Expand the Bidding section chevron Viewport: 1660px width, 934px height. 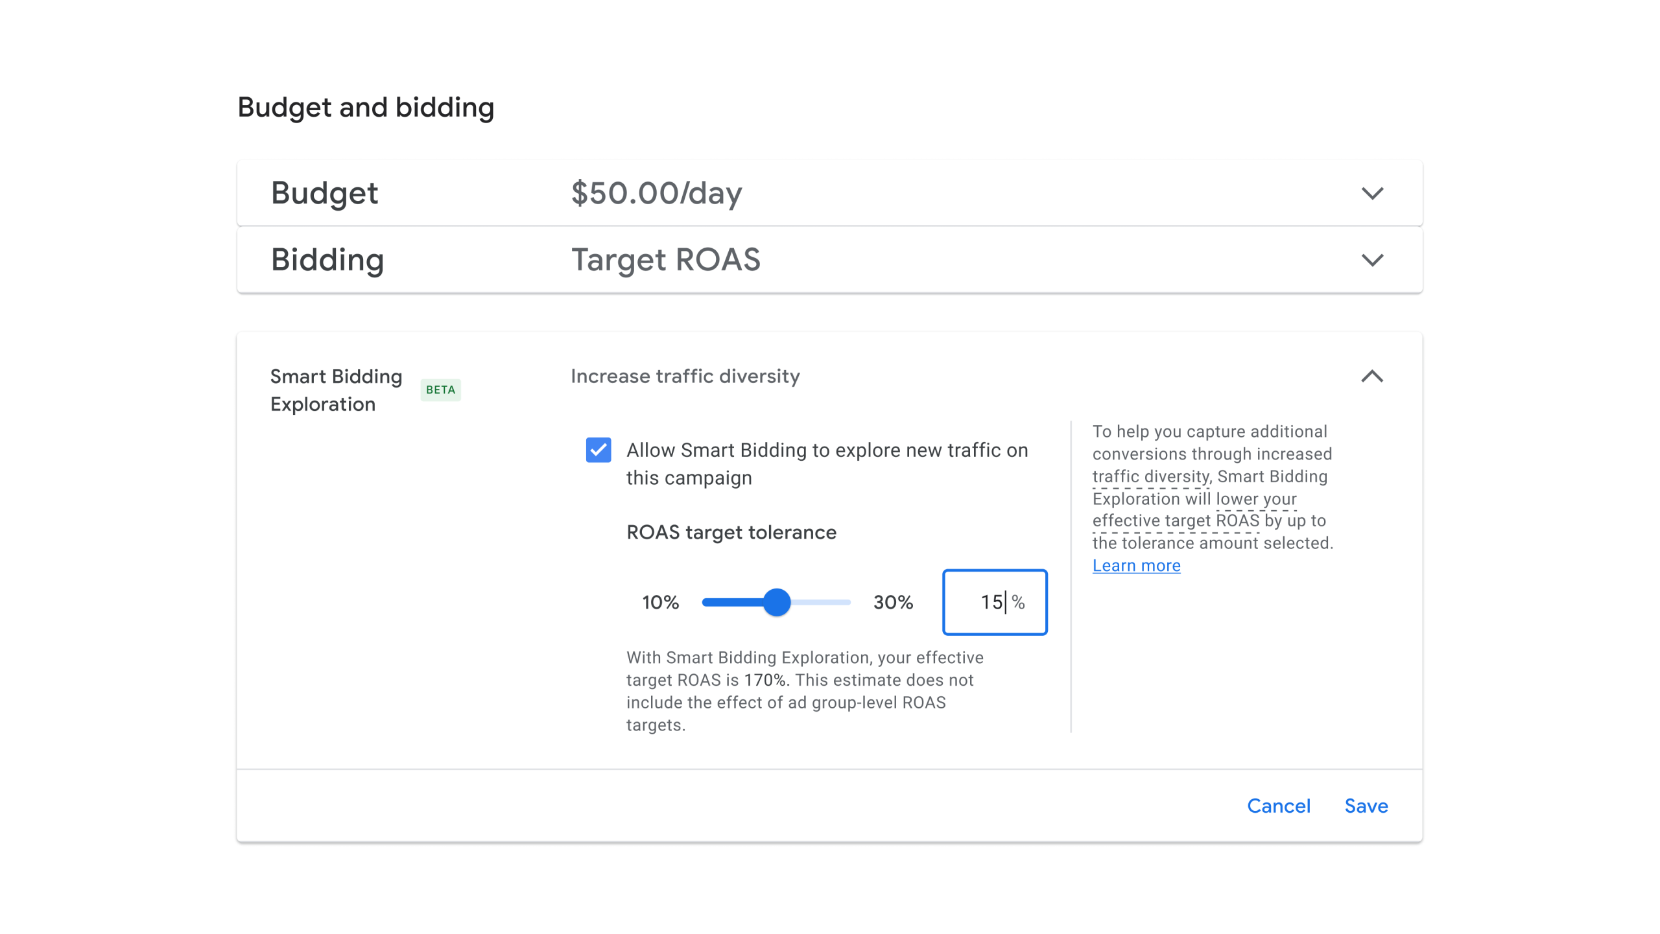[1371, 261]
